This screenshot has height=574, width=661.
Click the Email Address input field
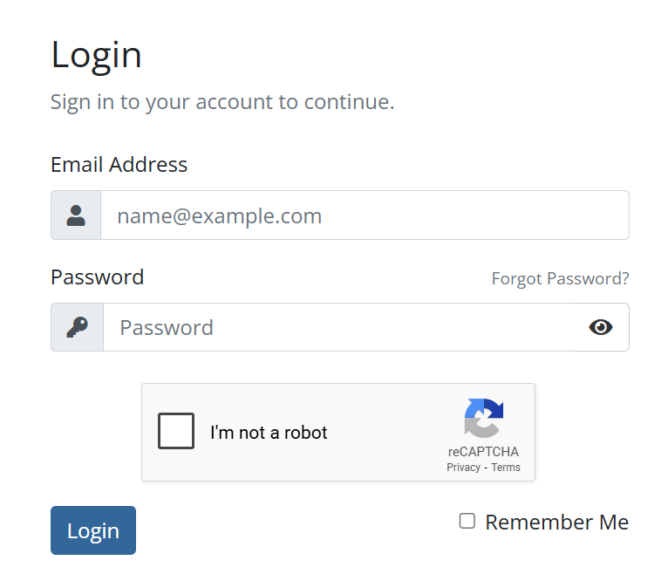365,215
